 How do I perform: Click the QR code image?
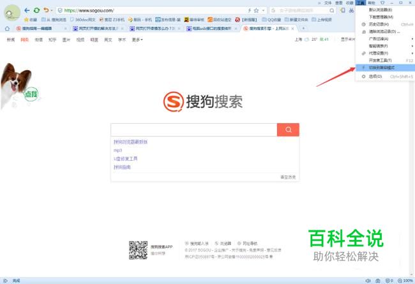(138, 250)
